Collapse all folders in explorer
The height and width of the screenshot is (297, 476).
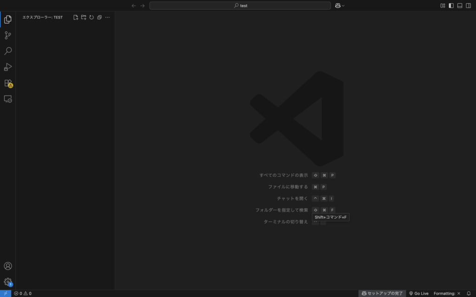(99, 17)
